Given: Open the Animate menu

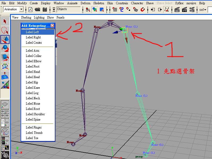Looking at the screenshot, I should 72,3.
